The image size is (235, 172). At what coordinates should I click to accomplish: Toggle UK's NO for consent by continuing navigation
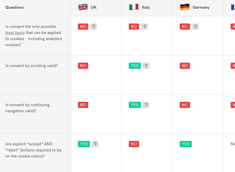coord(83,105)
